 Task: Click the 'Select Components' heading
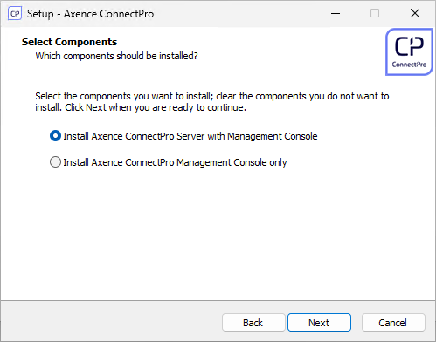pyautogui.click(x=69, y=42)
